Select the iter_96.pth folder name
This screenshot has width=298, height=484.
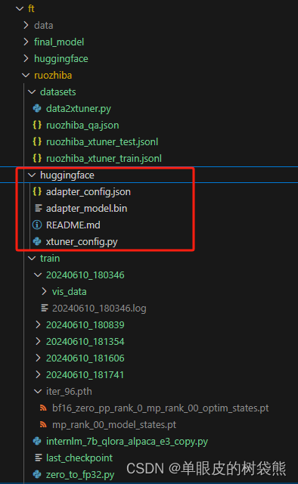point(69,392)
